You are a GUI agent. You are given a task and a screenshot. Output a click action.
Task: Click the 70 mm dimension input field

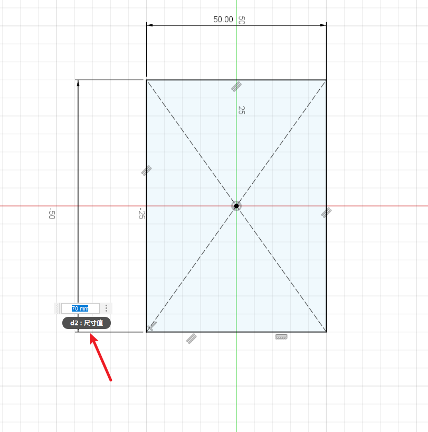(x=80, y=308)
